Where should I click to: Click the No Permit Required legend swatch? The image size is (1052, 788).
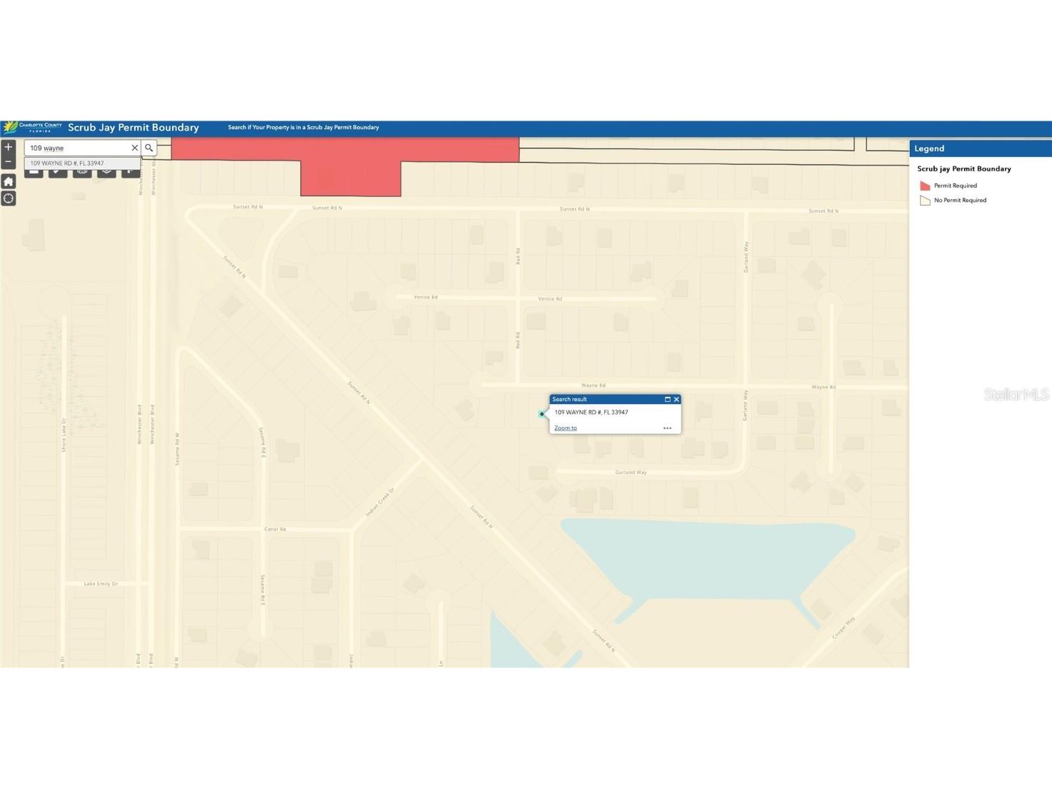click(925, 201)
